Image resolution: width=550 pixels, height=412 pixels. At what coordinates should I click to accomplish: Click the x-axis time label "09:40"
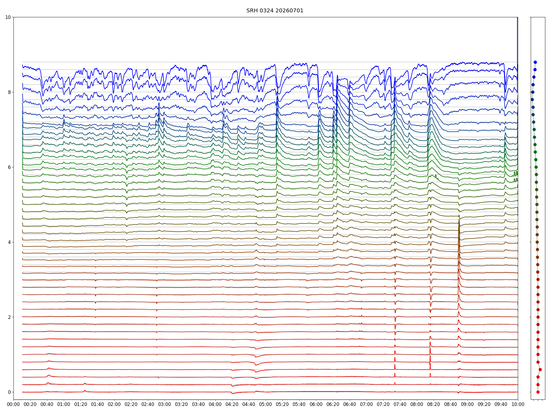coord(501,405)
